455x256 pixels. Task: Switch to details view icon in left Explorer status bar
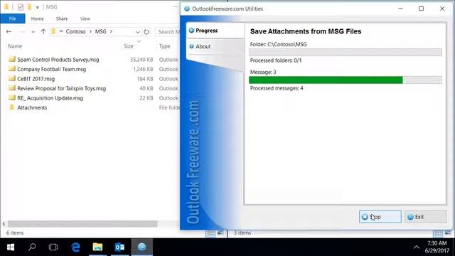click(210, 233)
